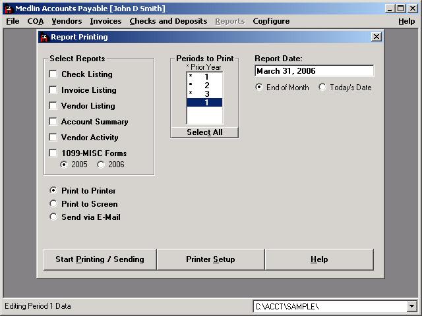The height and width of the screenshot is (316, 422).
Task: Select prior year period 3 in list
Action: point(204,94)
